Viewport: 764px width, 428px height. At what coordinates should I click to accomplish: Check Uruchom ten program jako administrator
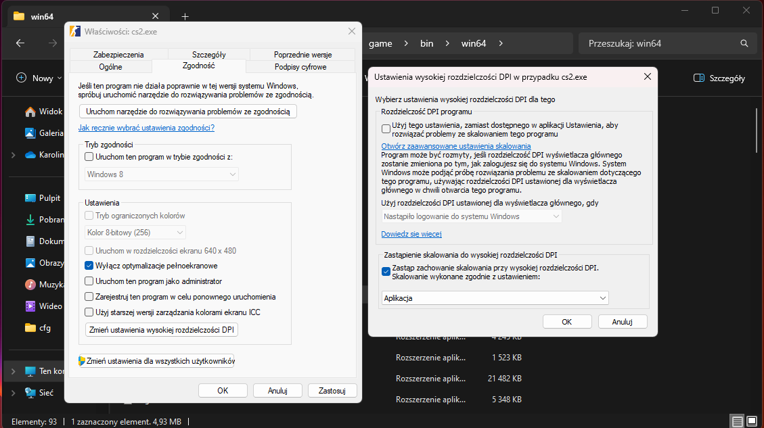[89, 281]
